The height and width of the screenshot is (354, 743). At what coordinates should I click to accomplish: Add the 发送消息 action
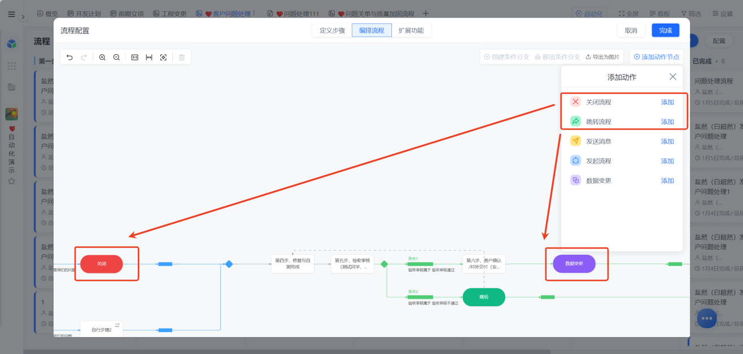(x=667, y=141)
